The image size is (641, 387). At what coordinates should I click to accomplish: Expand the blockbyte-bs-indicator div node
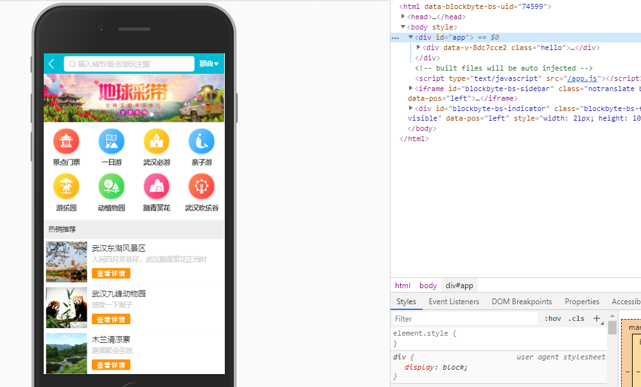click(x=411, y=108)
